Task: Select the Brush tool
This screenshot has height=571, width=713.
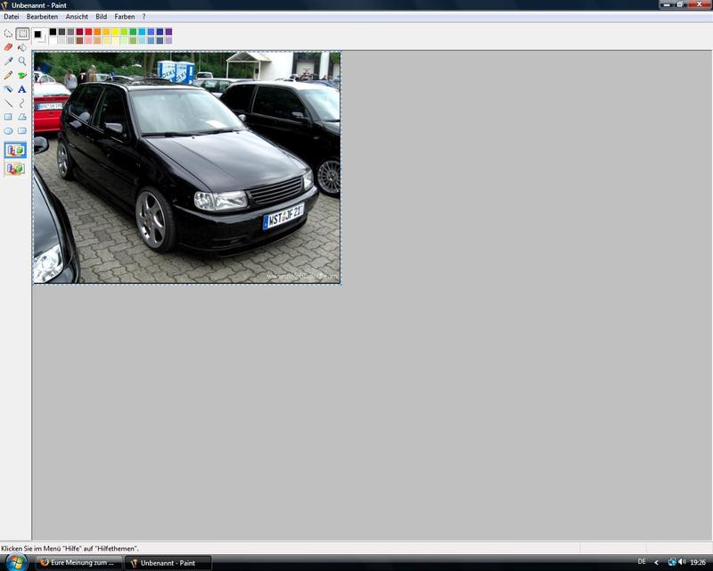Action: click(x=21, y=75)
